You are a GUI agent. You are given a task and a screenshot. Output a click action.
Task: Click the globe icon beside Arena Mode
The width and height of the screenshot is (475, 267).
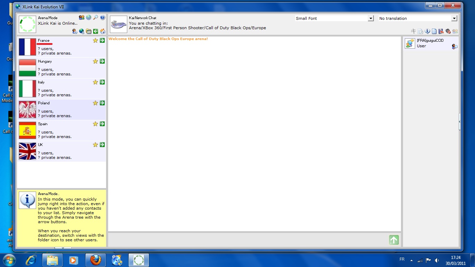pos(89,17)
